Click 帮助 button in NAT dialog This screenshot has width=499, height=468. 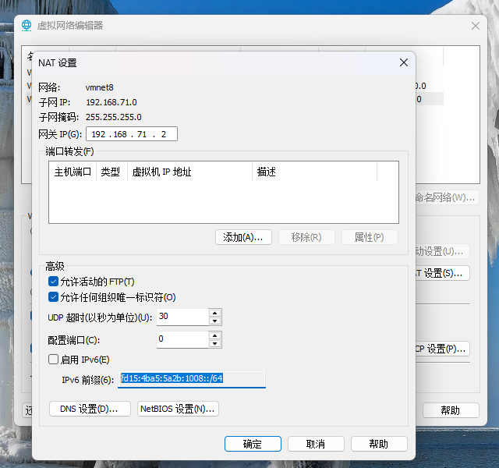379,444
